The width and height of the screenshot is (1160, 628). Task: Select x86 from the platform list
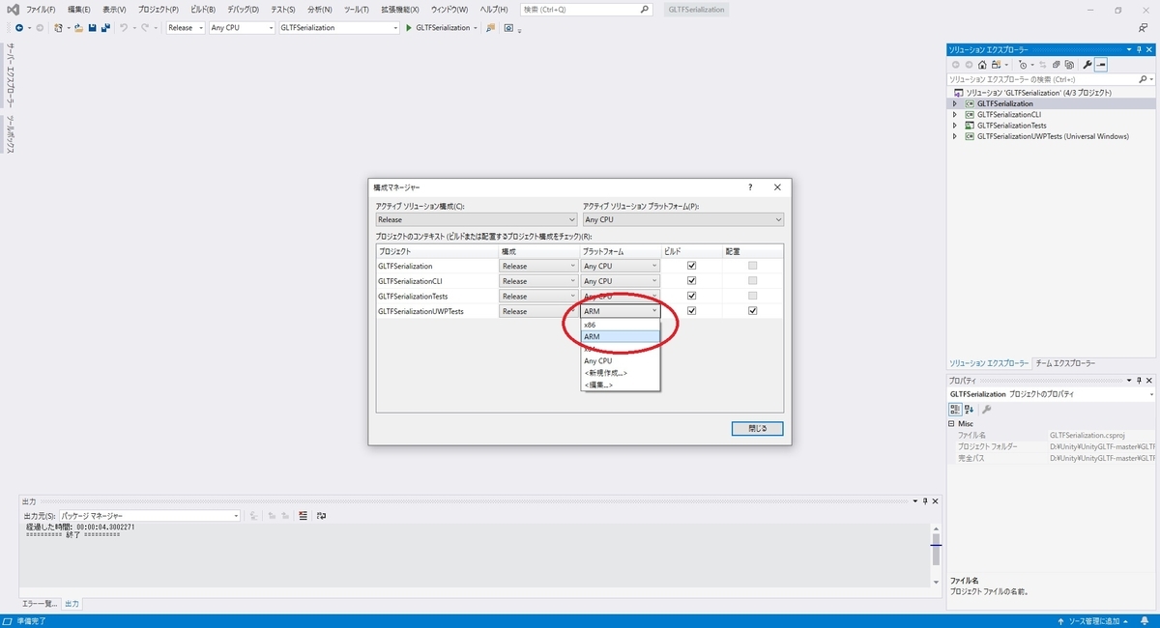(x=621, y=325)
